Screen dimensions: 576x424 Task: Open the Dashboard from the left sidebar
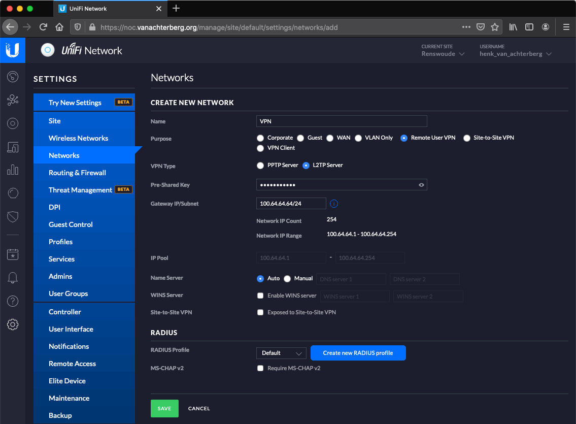[13, 77]
